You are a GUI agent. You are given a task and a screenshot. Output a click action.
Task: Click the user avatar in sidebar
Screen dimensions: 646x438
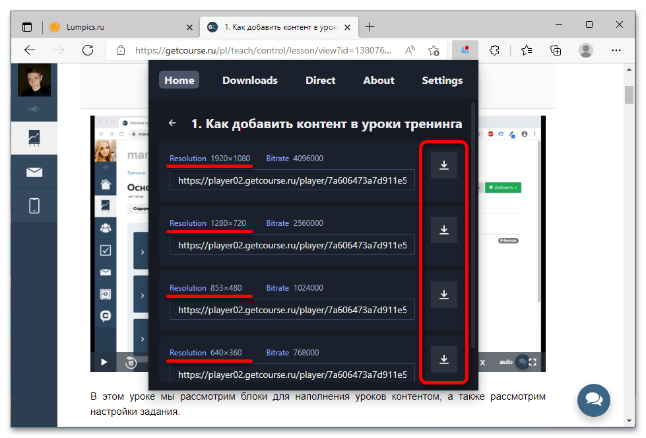[x=34, y=80]
